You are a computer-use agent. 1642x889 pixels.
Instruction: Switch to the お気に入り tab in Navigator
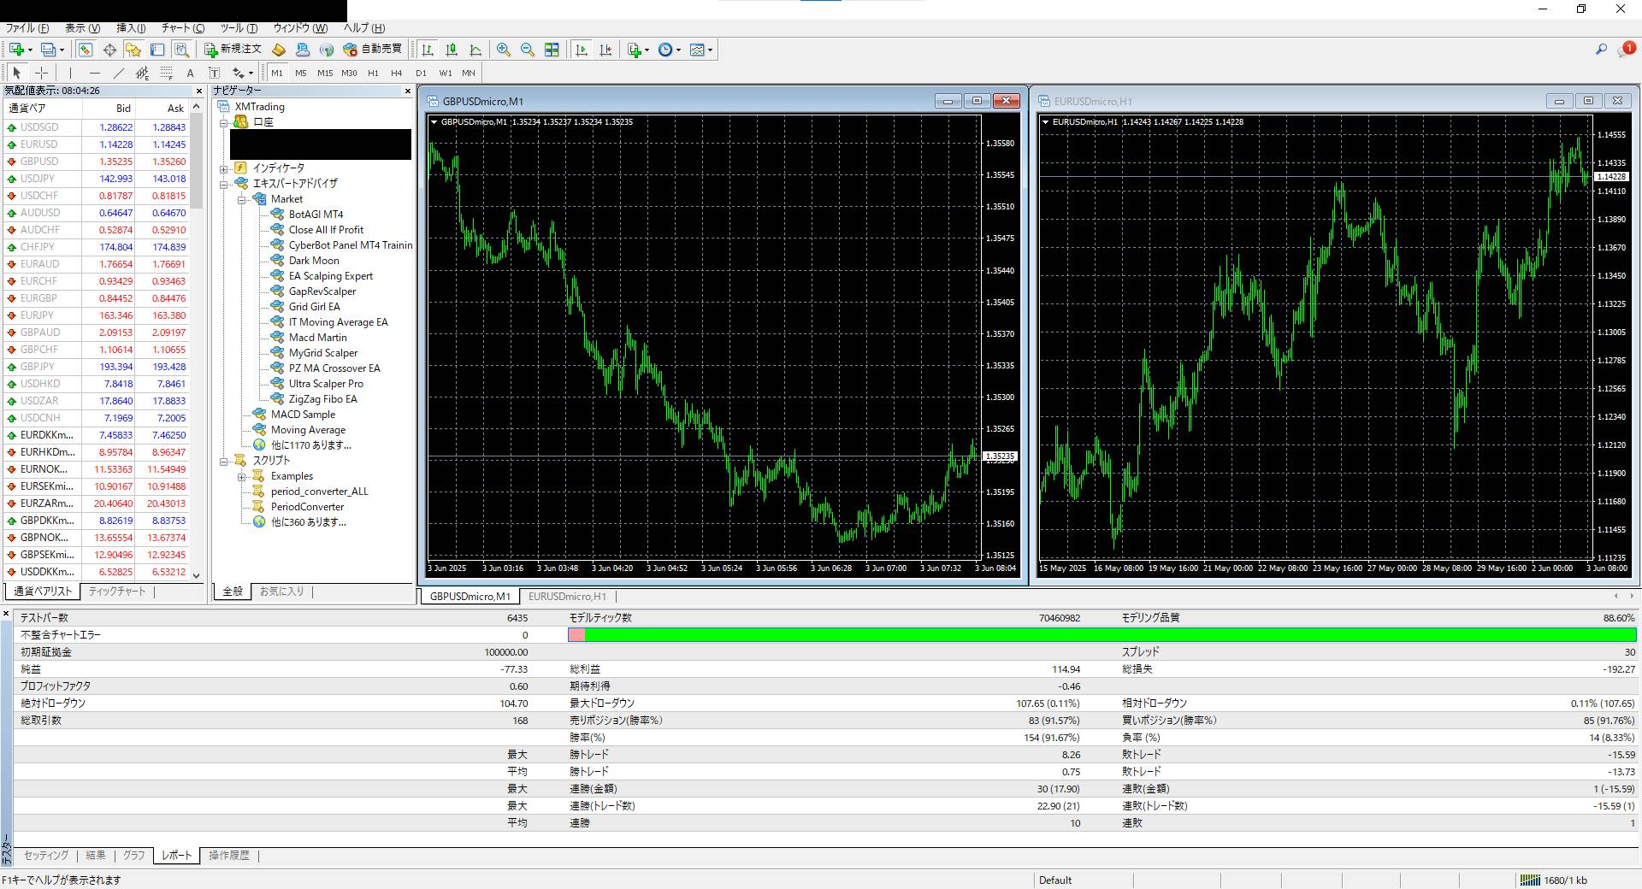tap(281, 592)
